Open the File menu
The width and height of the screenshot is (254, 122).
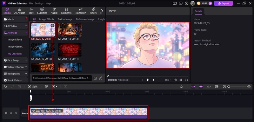tap(31, 3)
